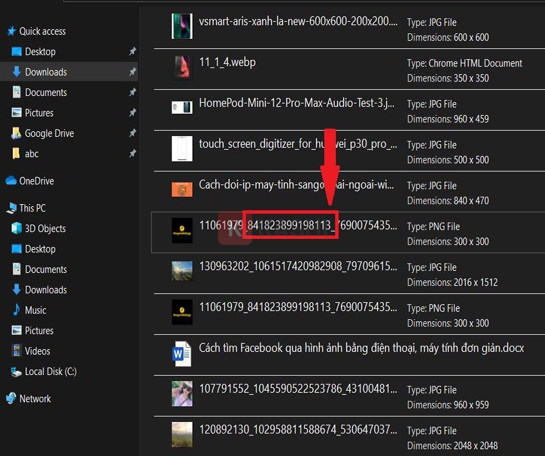Select Local Disk (C:) drive
The height and width of the screenshot is (456, 545).
pos(50,372)
